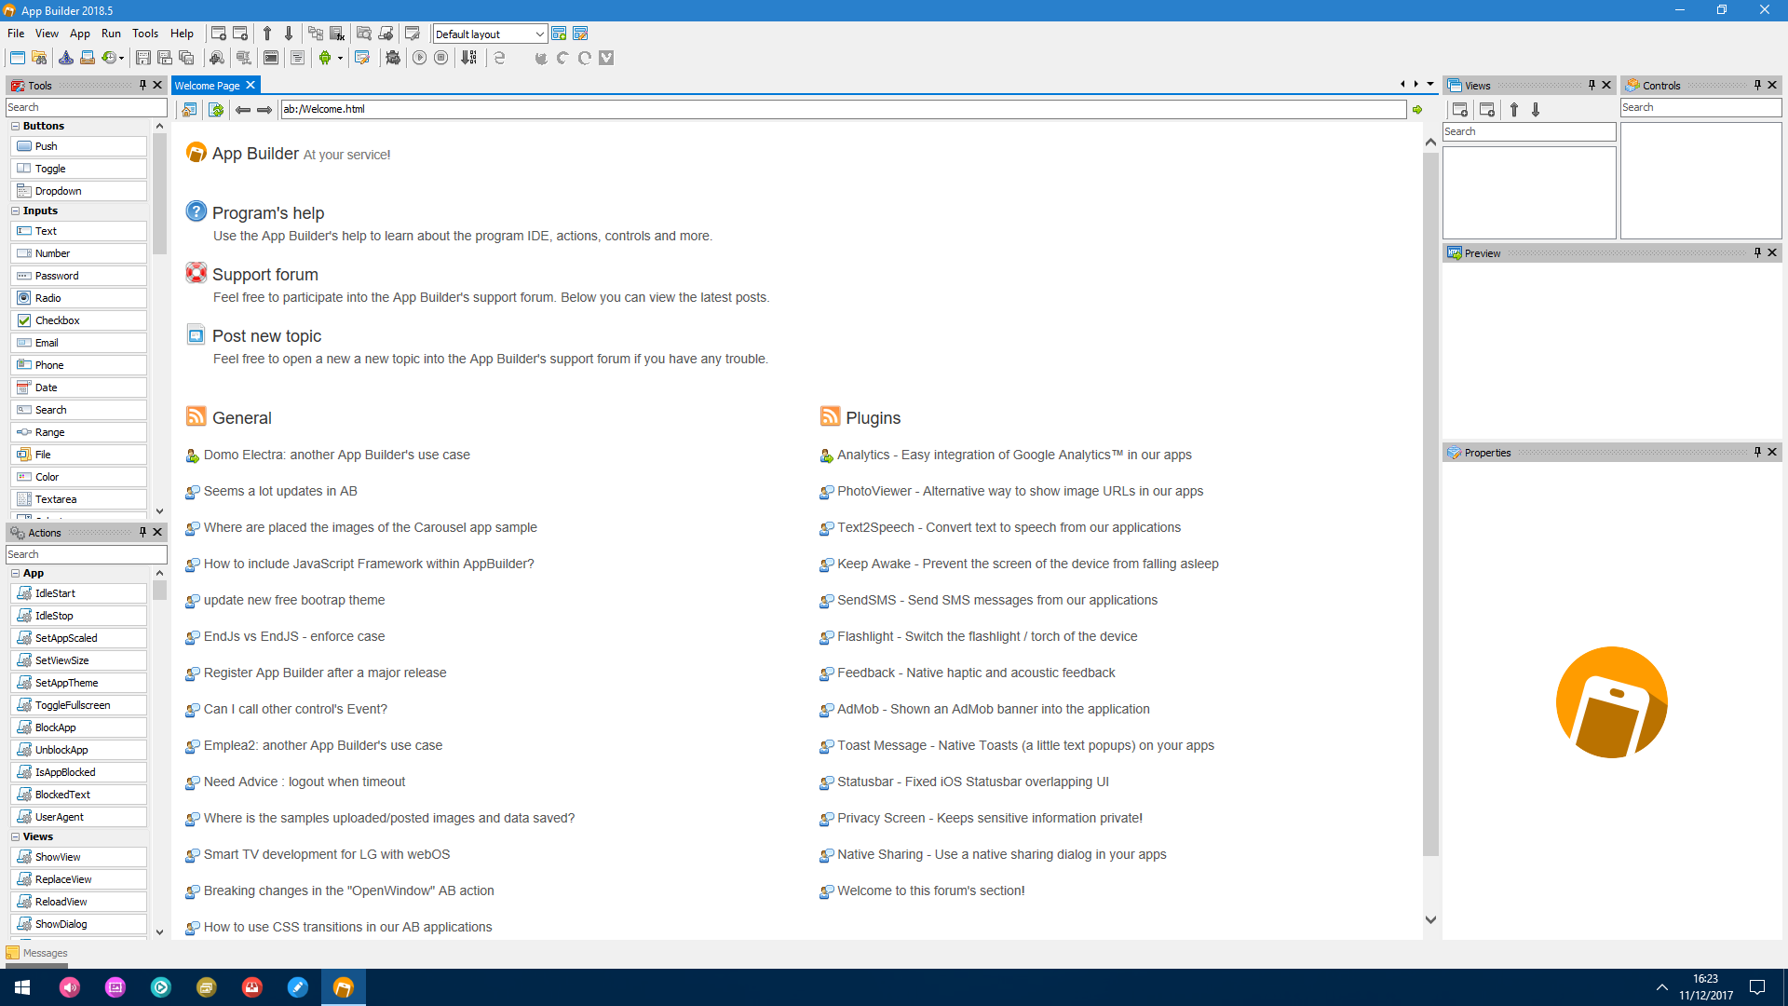Click the new app window icon
The width and height of the screenshot is (1788, 1006).
point(18,58)
